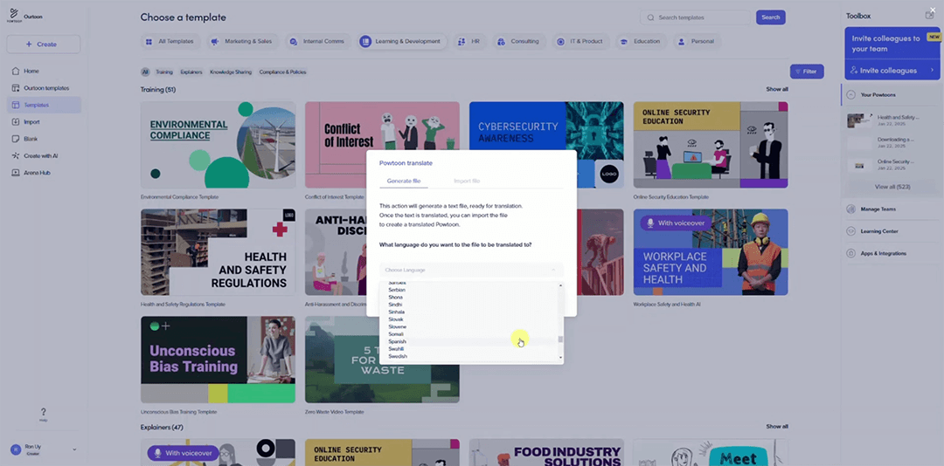The image size is (944, 466).
Task: Select the Marketing & Sales category
Action: (241, 42)
